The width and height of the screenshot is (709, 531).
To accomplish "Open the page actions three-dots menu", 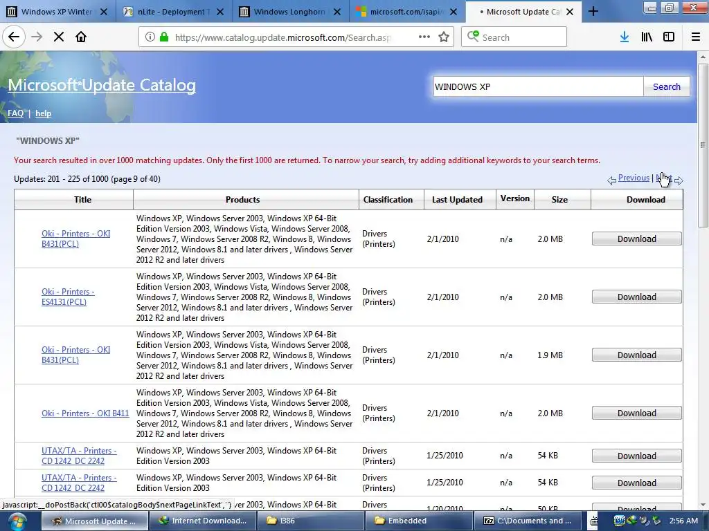I will [x=424, y=37].
